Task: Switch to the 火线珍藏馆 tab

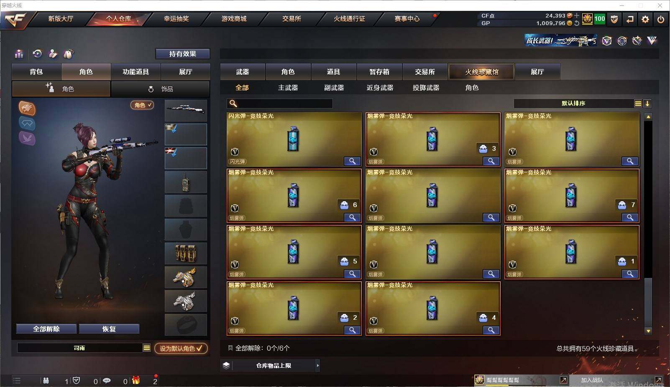Action: [481, 72]
